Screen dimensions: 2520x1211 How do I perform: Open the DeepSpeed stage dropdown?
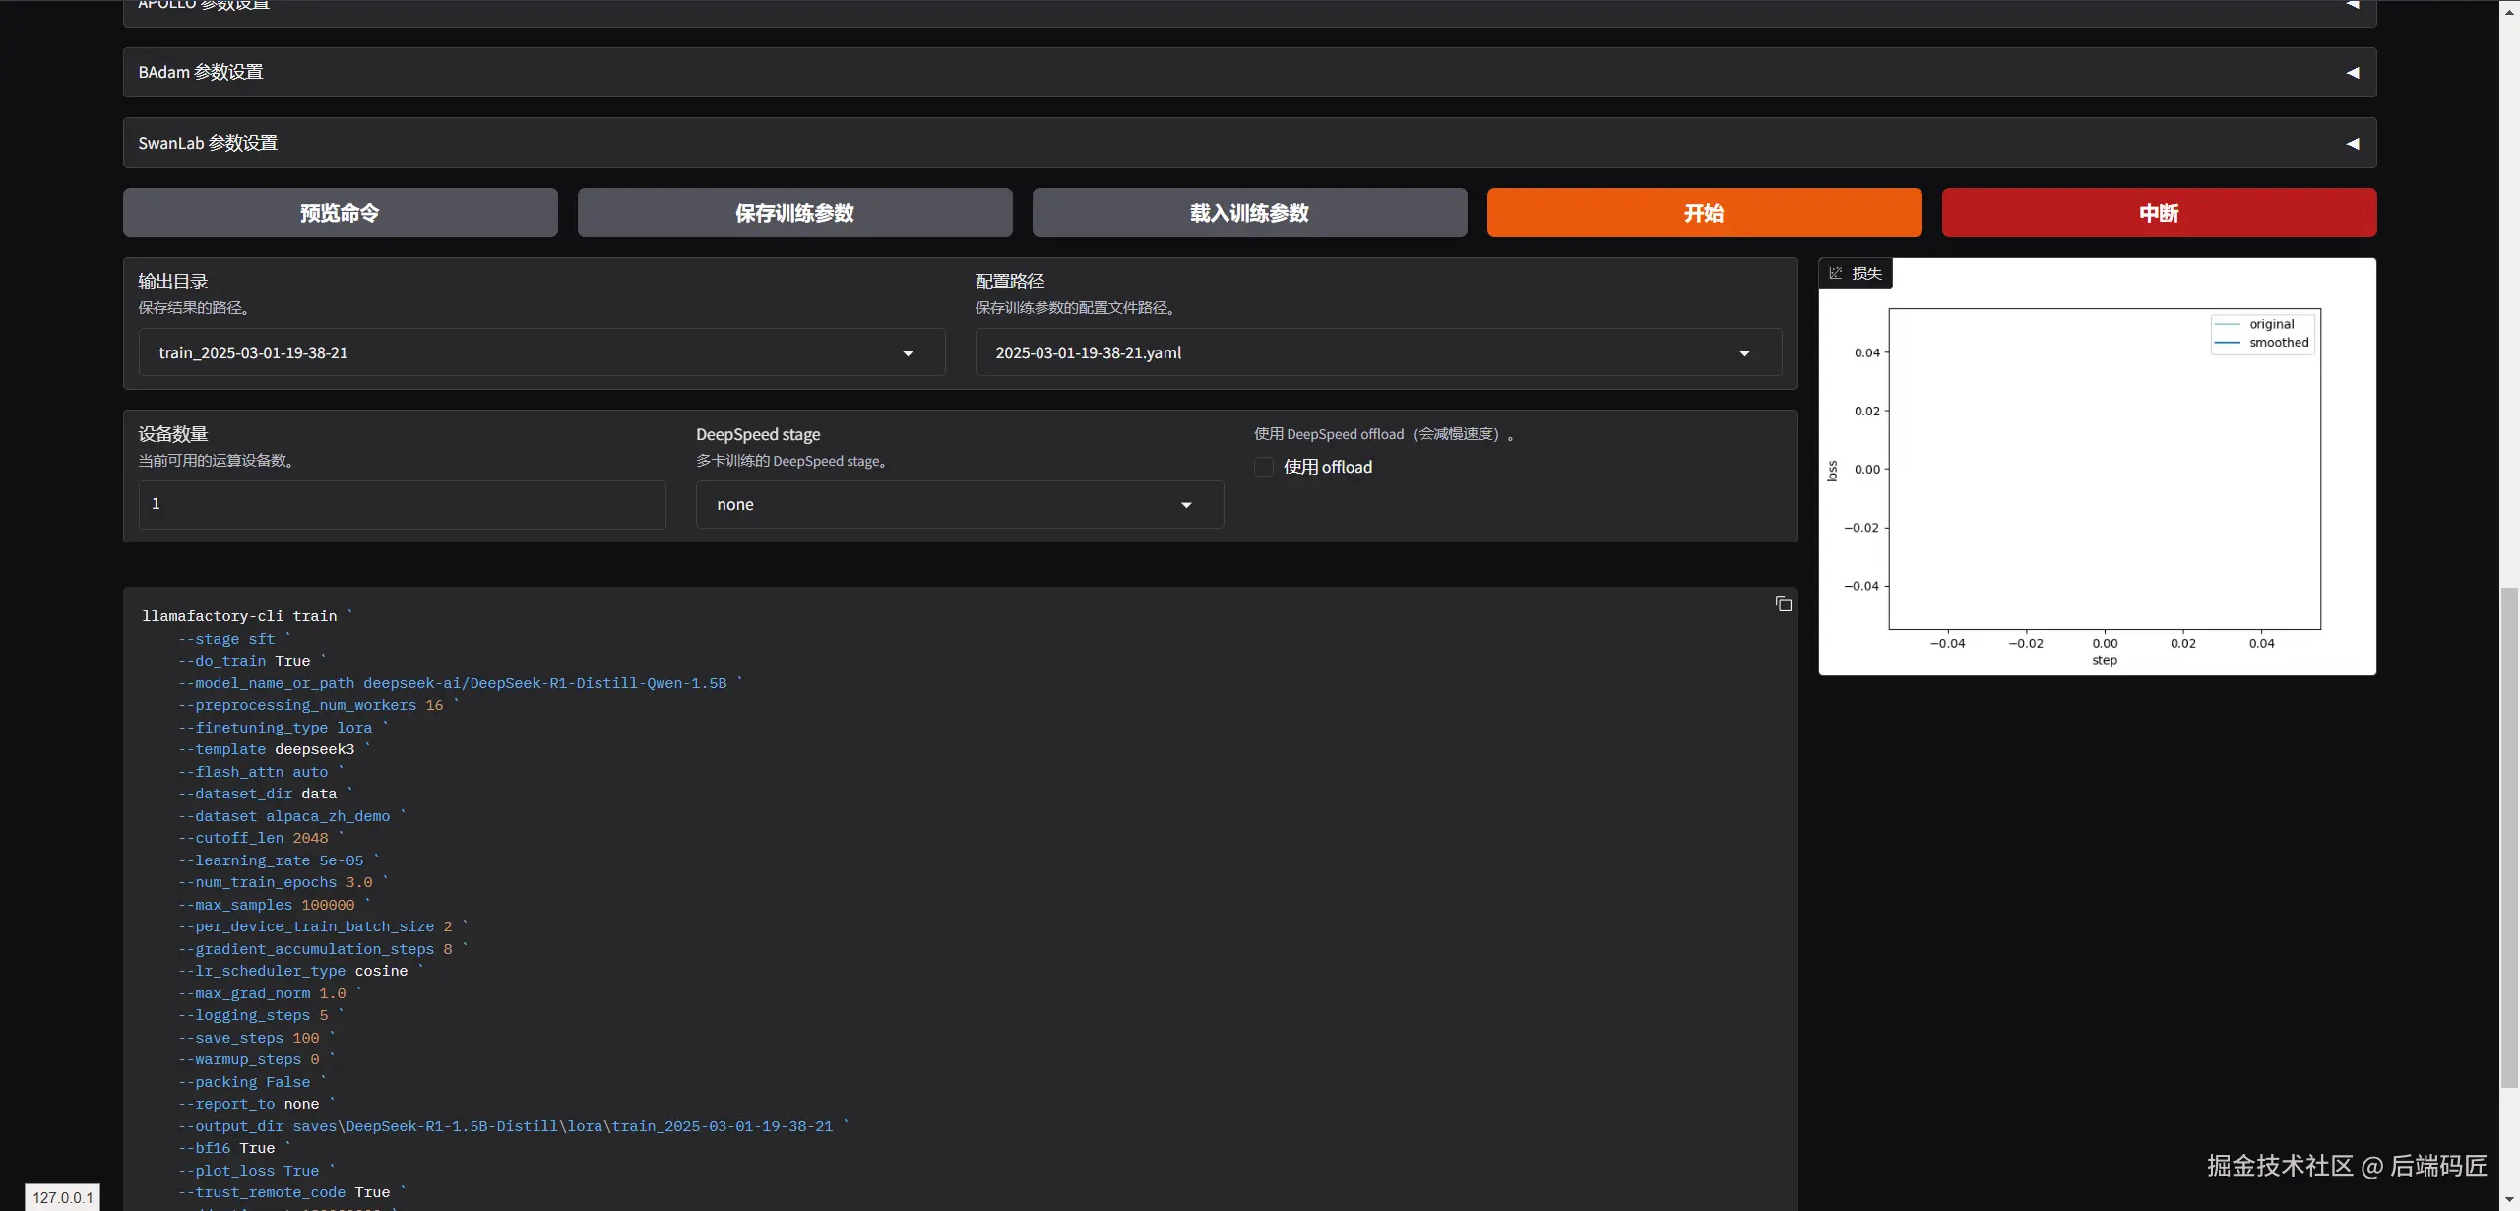point(959,505)
